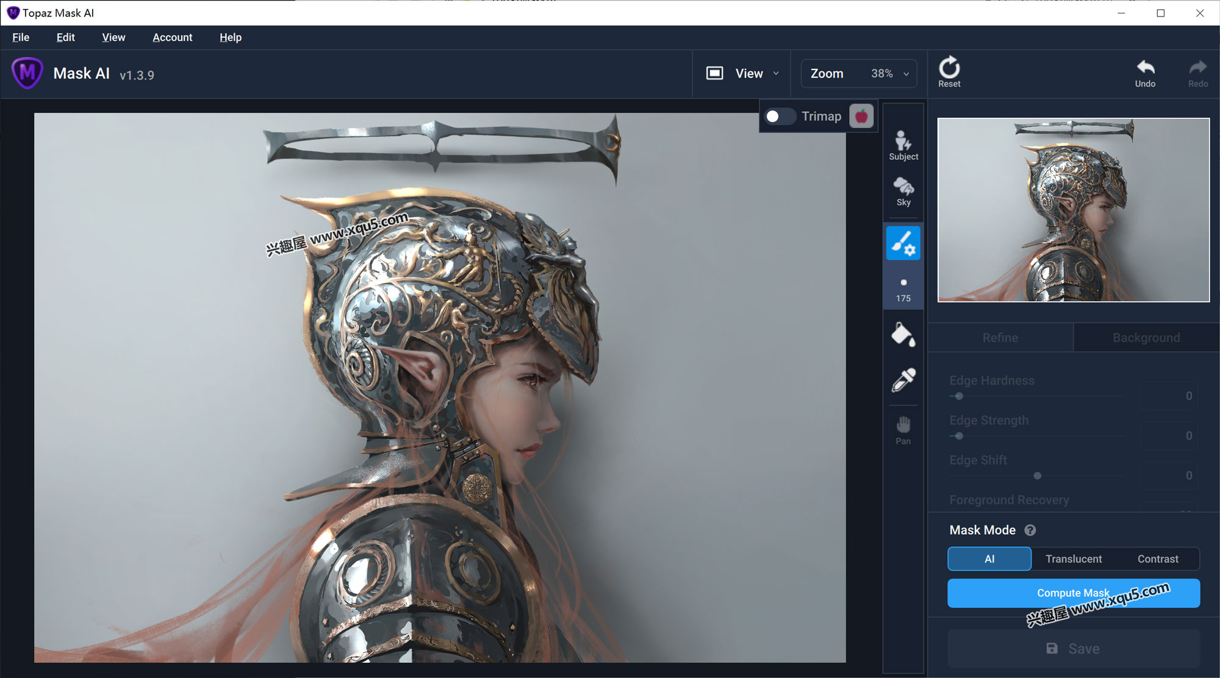The height and width of the screenshot is (678, 1220).
Task: Click the Redo arrow
Action: (1198, 73)
